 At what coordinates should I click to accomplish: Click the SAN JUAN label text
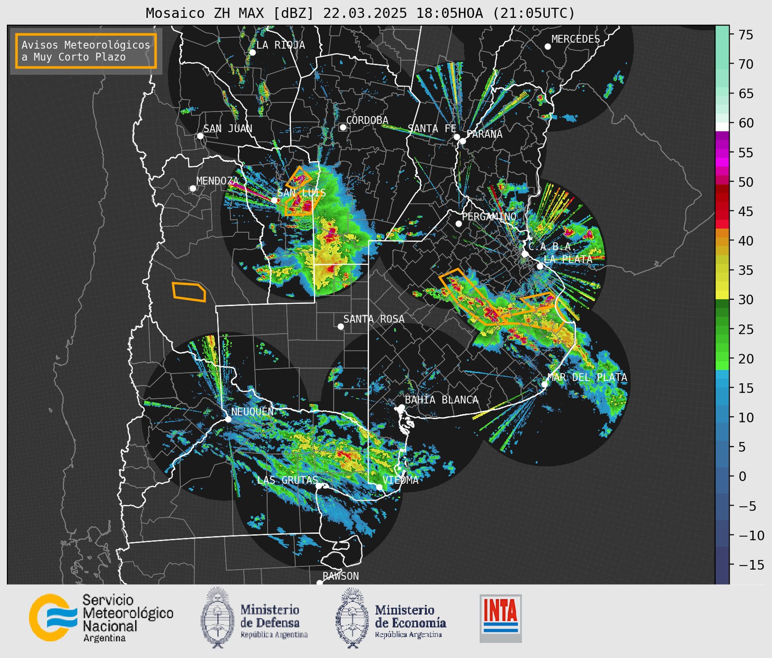[228, 129]
